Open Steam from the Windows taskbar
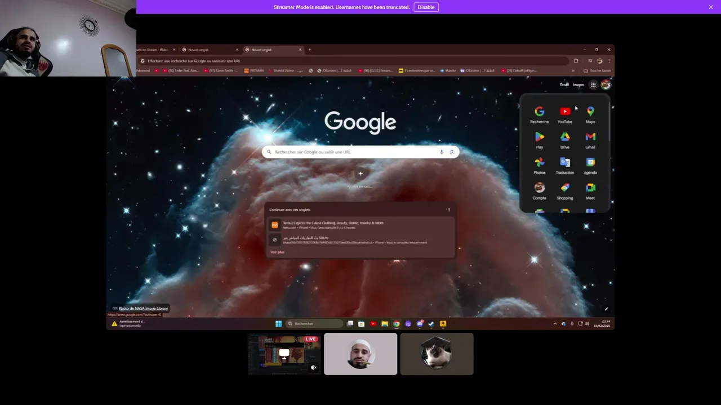Viewport: 721px width, 405px height. (431, 323)
